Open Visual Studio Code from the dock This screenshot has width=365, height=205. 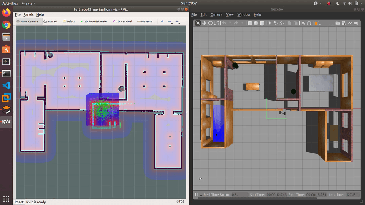[6, 86]
